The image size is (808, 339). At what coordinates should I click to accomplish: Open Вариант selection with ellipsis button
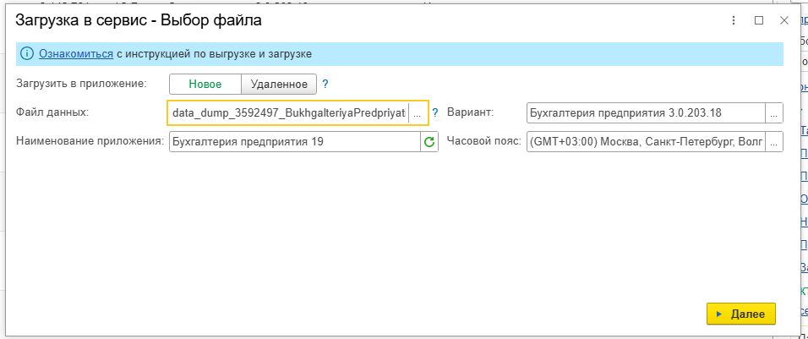pyautogui.click(x=773, y=112)
